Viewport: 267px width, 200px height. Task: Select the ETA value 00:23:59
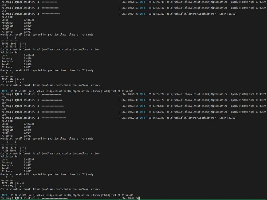(x=133, y=106)
